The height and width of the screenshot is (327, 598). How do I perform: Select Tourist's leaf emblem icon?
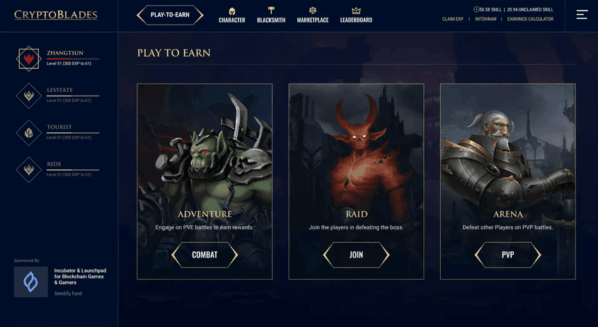tap(28, 133)
